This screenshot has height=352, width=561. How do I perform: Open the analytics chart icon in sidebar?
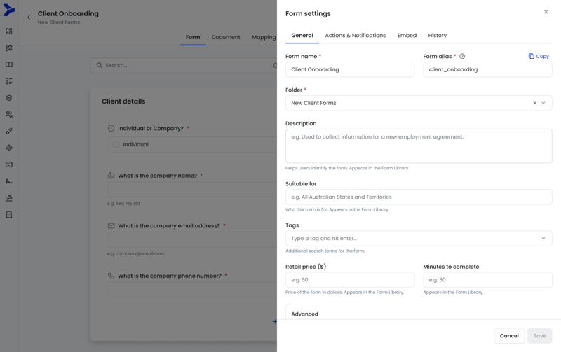click(9, 198)
